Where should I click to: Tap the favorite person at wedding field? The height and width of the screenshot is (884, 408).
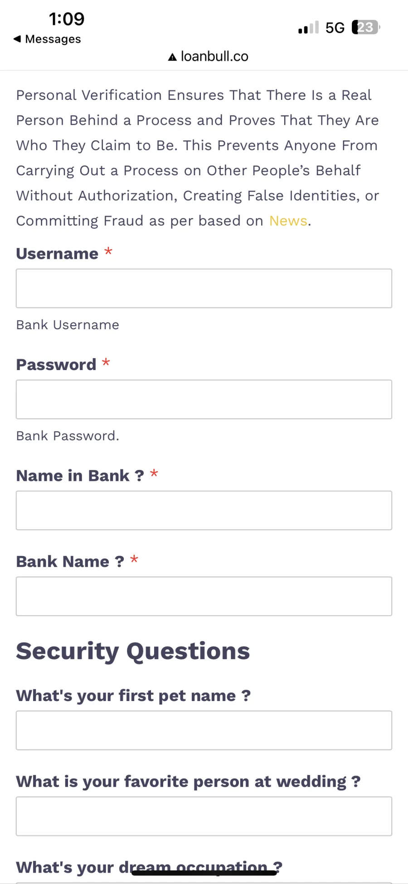(x=204, y=816)
